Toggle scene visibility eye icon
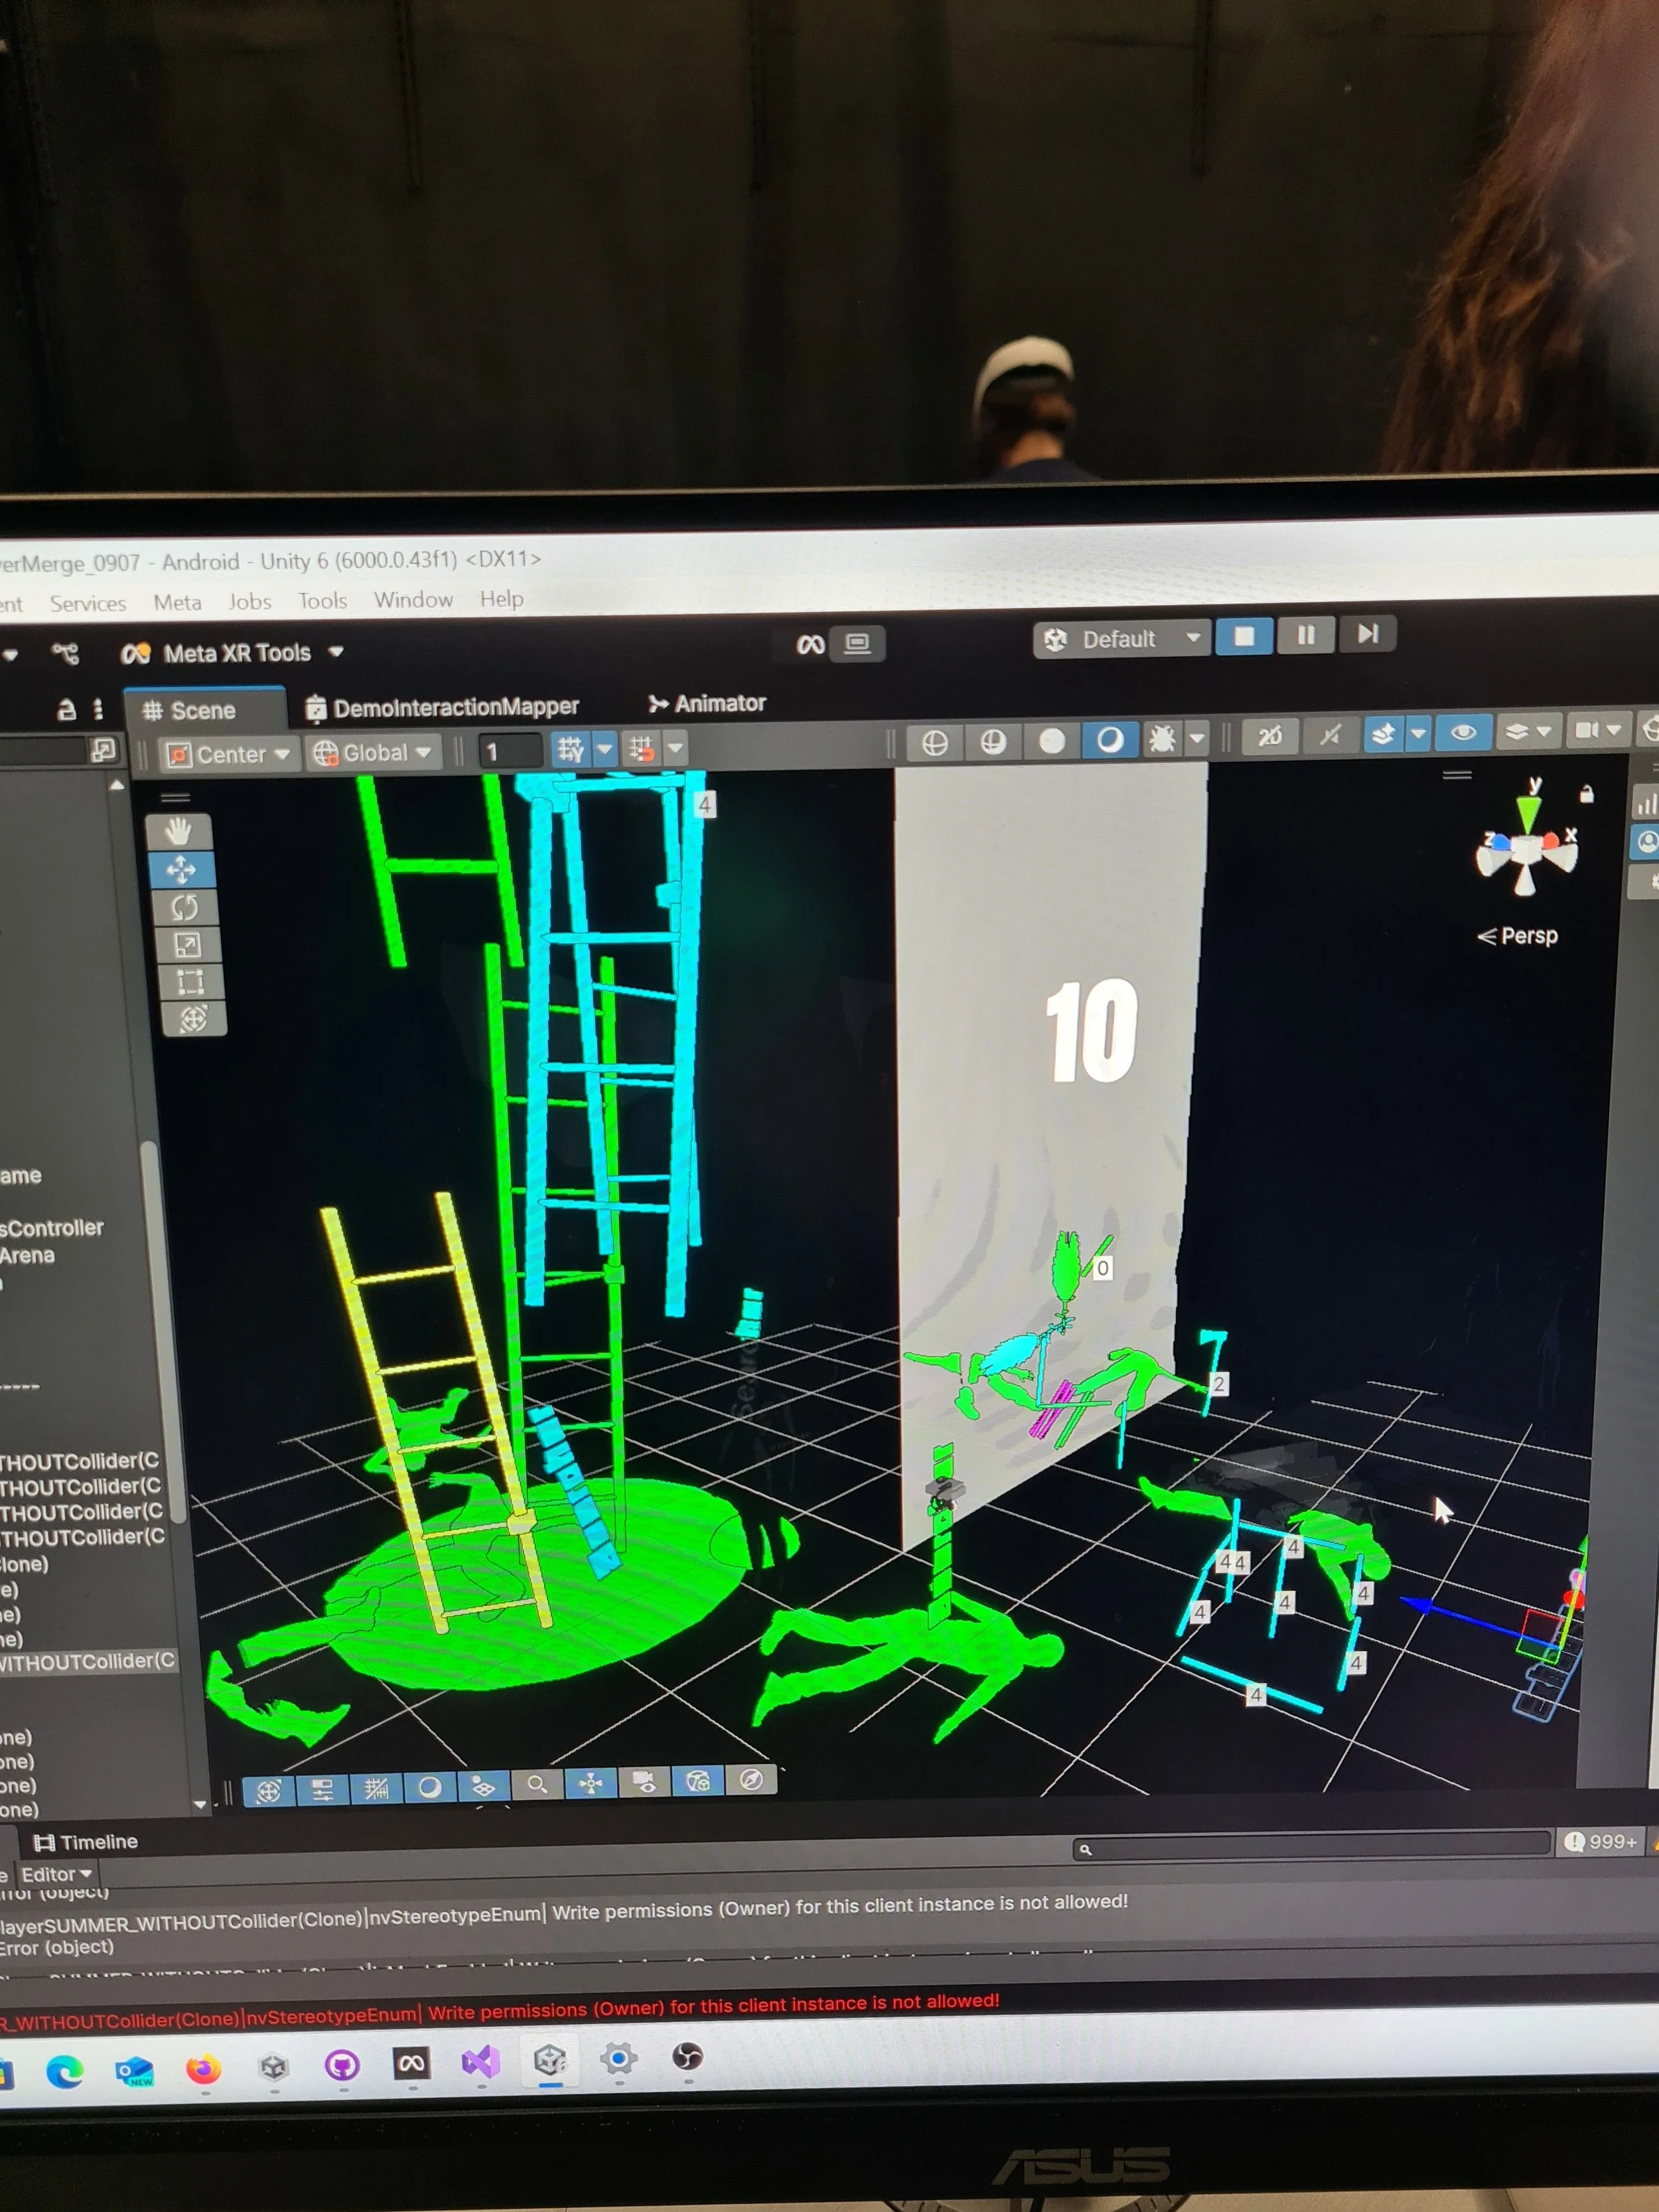Image resolution: width=1659 pixels, height=2212 pixels. tap(1463, 732)
